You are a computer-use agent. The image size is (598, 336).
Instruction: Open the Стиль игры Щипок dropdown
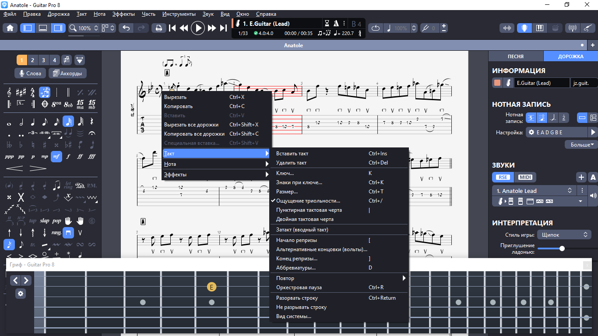coord(564,235)
